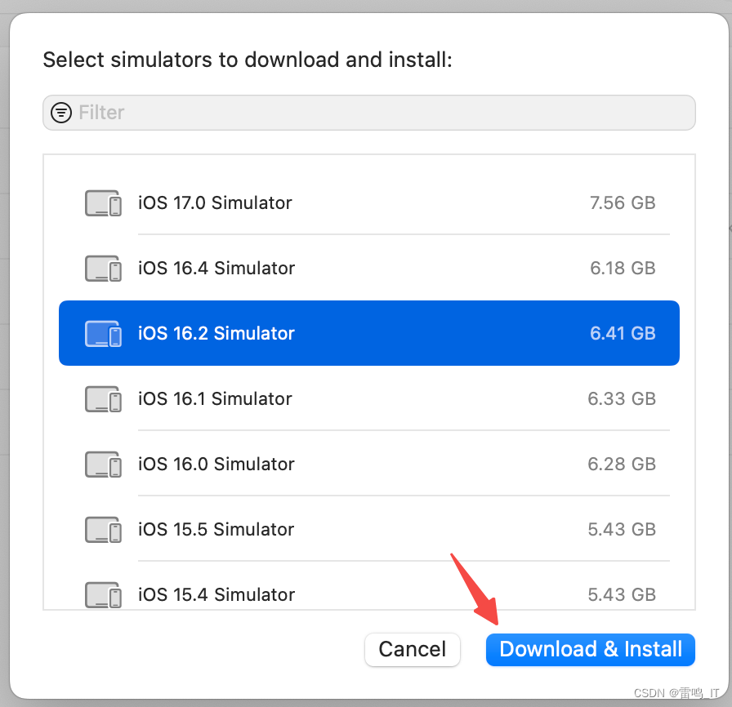Viewport: 732px width, 707px height.
Task: Click the 7.56 GB size label
Action: click(x=623, y=203)
